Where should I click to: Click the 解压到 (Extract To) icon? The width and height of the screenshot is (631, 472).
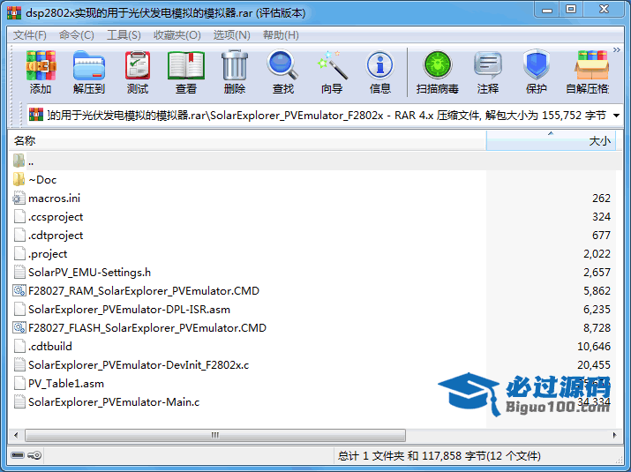(x=88, y=71)
